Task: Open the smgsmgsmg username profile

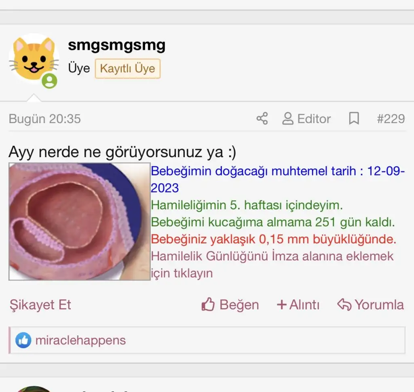Action: pyautogui.click(x=116, y=45)
